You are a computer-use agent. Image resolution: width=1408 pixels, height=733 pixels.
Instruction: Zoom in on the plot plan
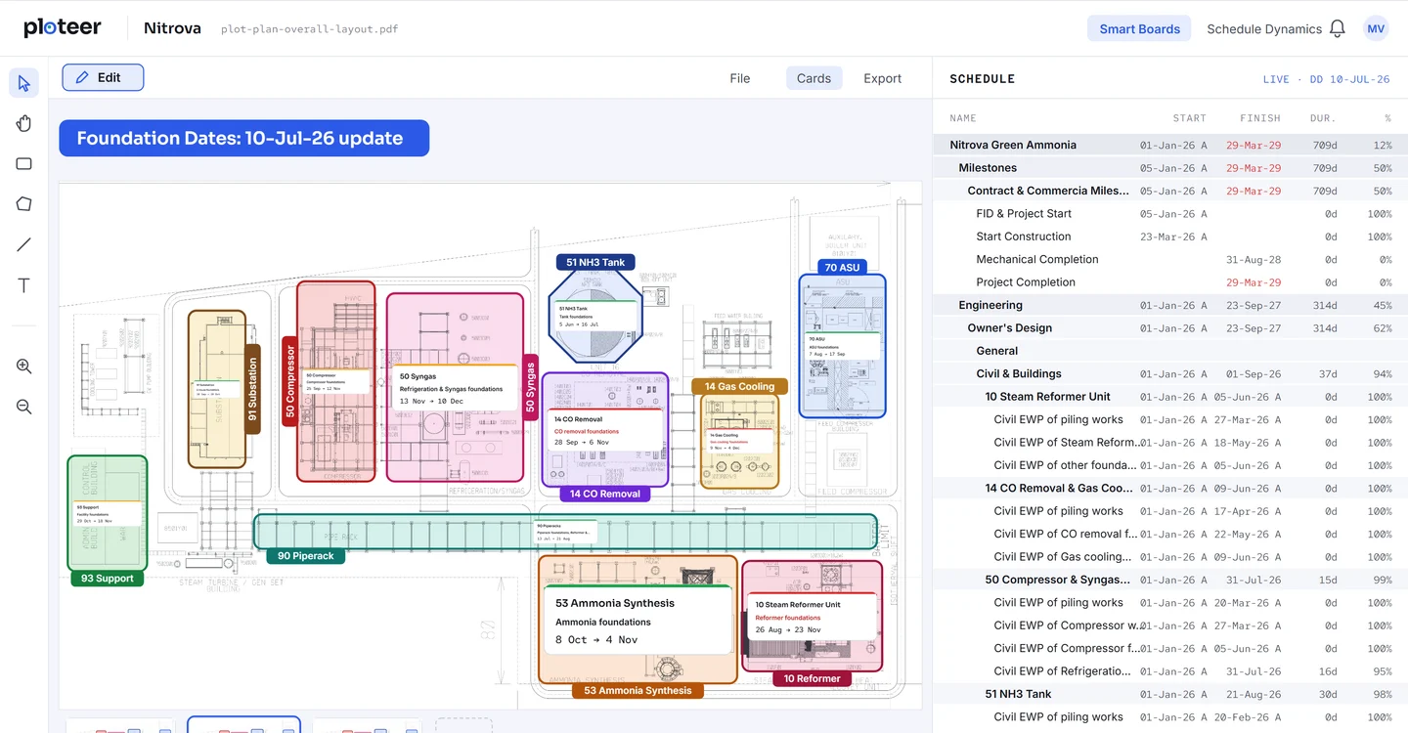24,366
